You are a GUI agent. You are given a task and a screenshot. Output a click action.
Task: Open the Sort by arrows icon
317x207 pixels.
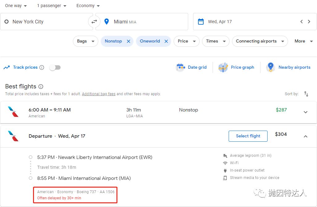coord(306,94)
